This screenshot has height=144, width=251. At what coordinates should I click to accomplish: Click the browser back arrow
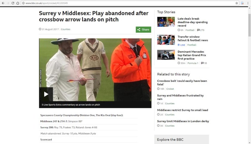point(3,3)
